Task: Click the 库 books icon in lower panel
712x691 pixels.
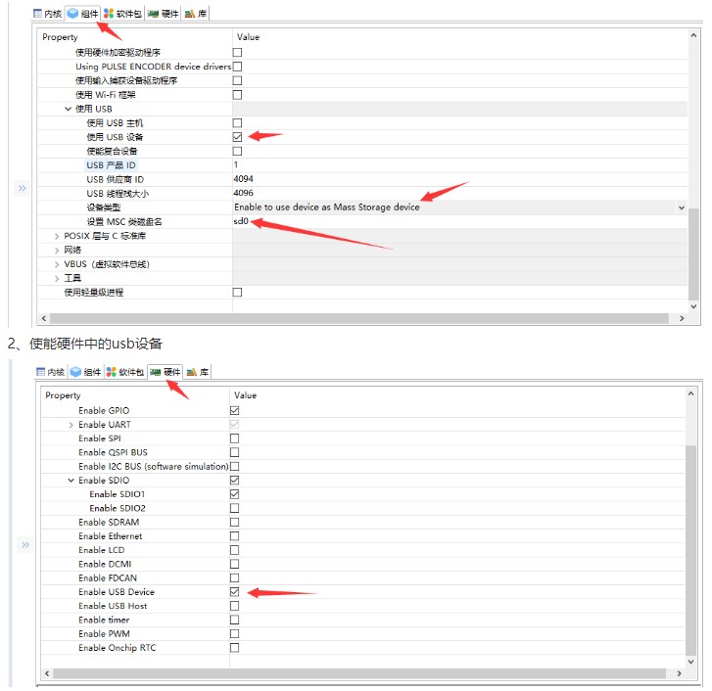Action: click(x=192, y=372)
